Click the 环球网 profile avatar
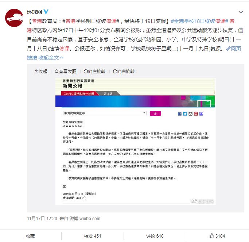The height and width of the screenshot is (242, 249). [x=14, y=18]
